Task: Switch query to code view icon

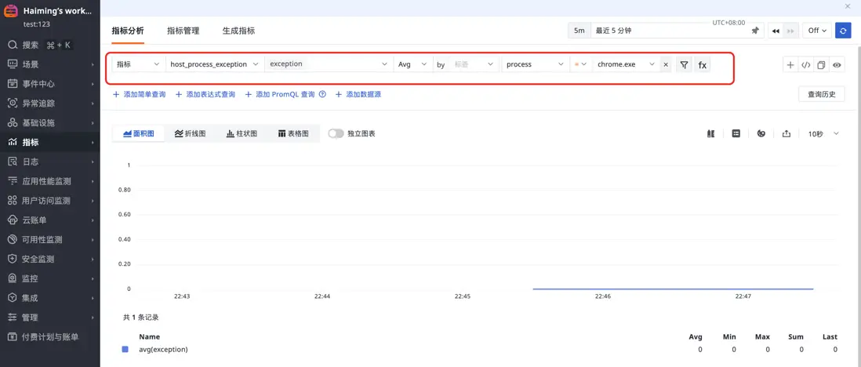Action: coord(805,65)
